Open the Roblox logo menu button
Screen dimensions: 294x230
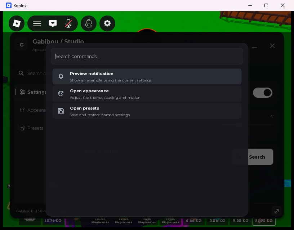point(17,23)
